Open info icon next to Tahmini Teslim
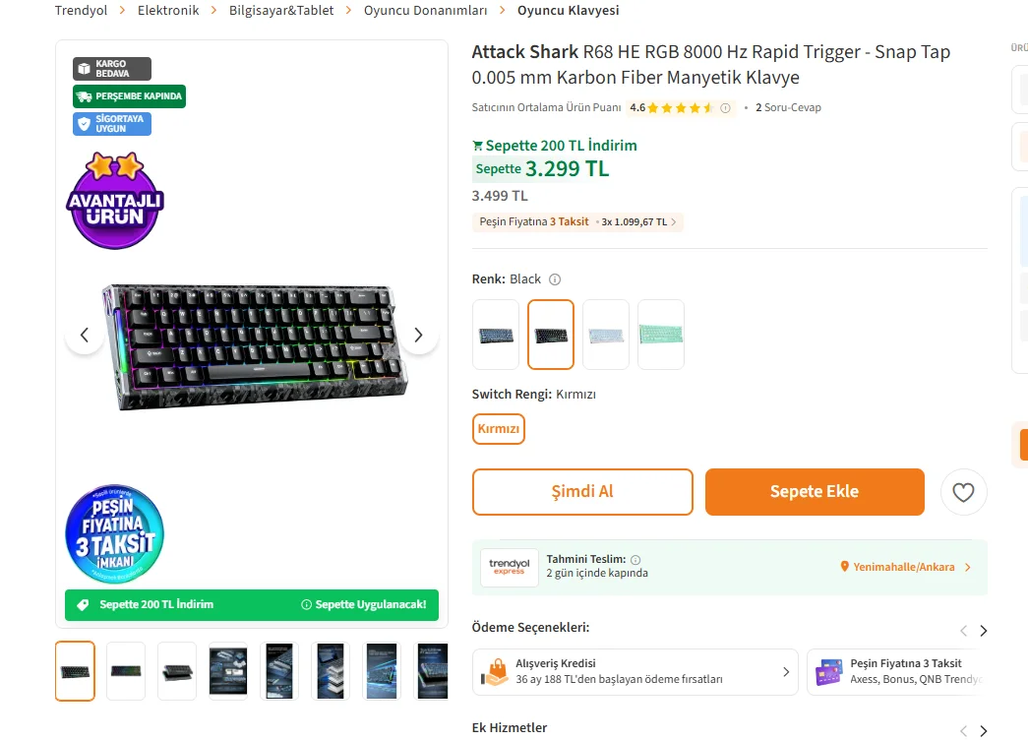Screen dimensions: 1028x741 click(x=635, y=560)
